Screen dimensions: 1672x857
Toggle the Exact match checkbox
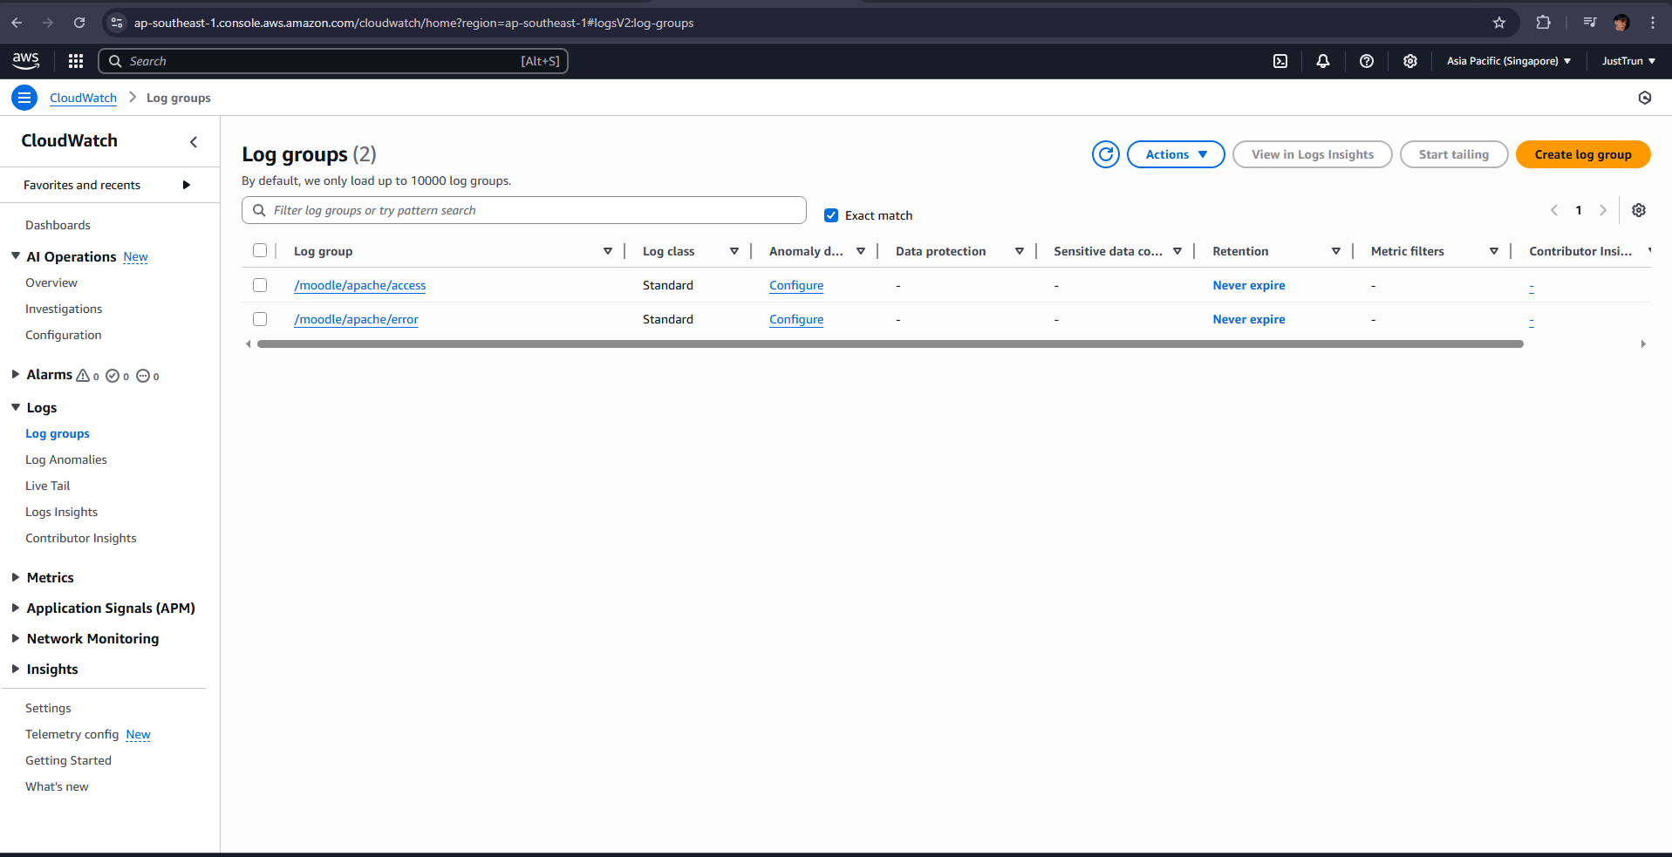tap(831, 215)
